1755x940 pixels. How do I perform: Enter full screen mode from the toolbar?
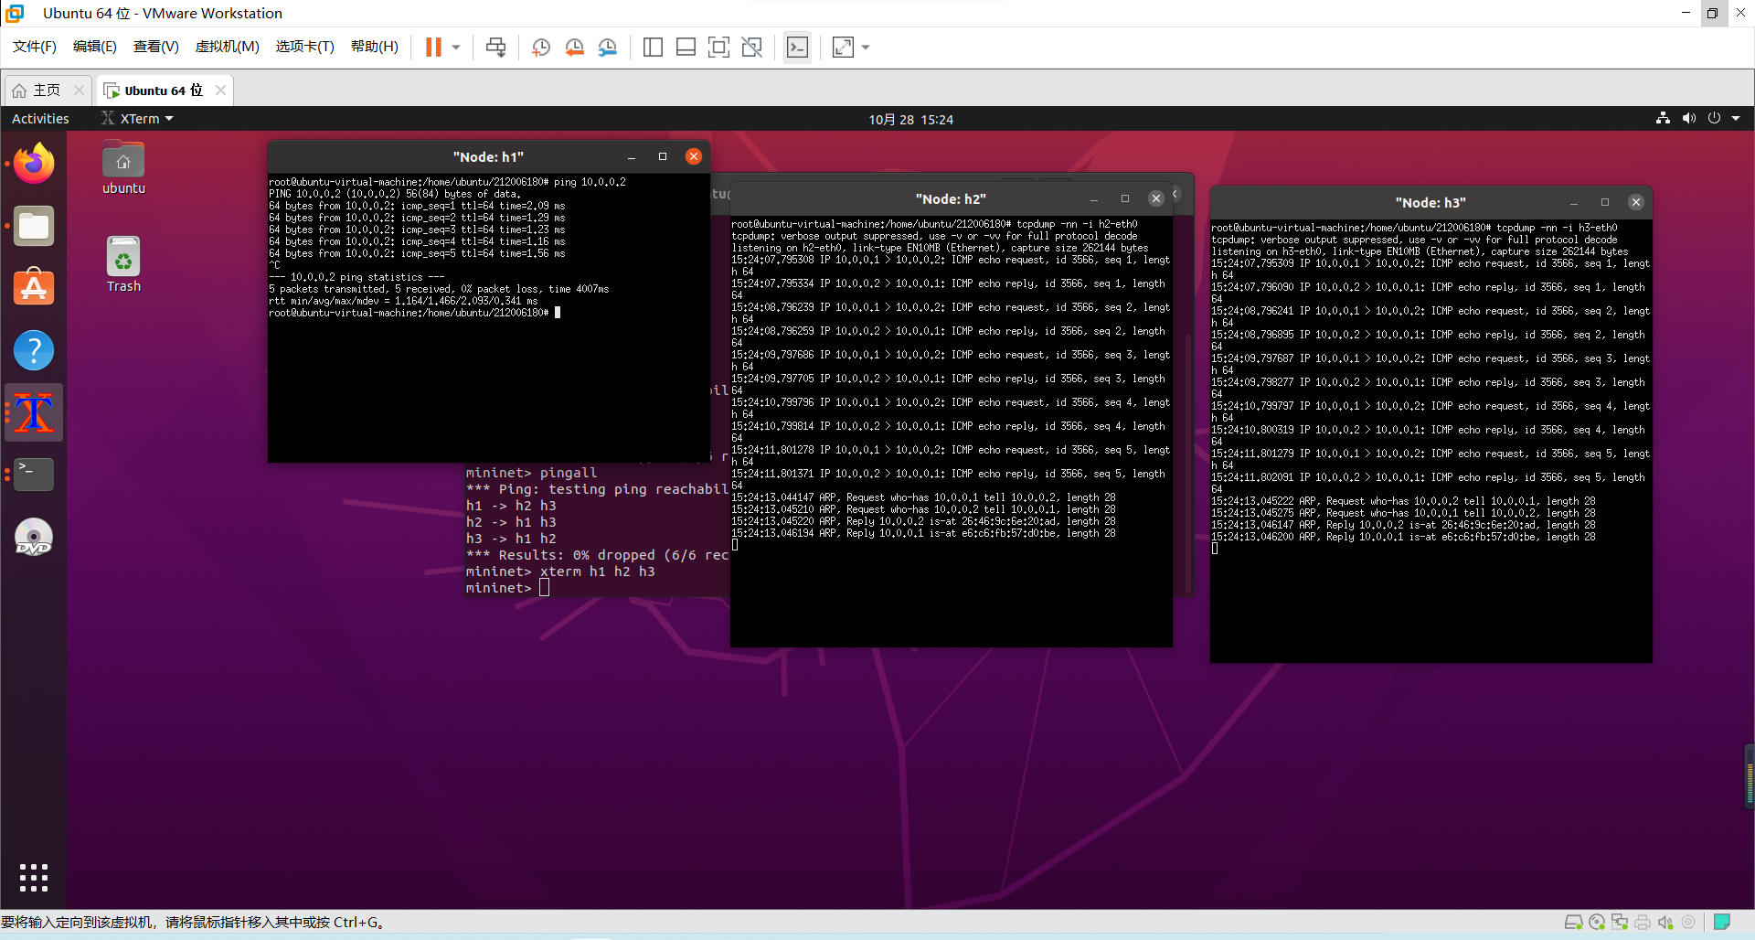[x=718, y=48]
